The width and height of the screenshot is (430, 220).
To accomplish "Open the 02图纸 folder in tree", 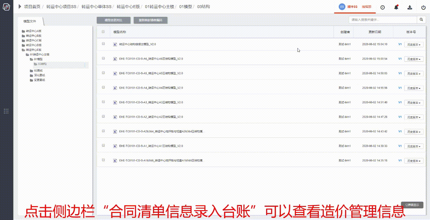I will (x=38, y=71).
